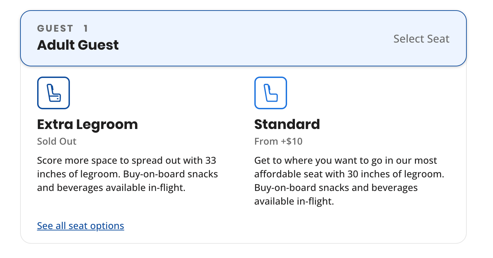Click Select Seat in the guest header
This screenshot has height=258, width=493.
[x=421, y=39]
